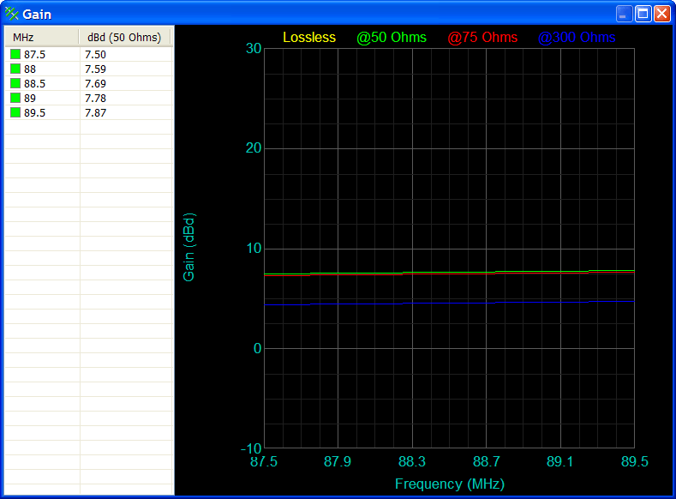Screen dimensions: 676x499
Task: Select the Lossless legend label
Action: pos(309,37)
